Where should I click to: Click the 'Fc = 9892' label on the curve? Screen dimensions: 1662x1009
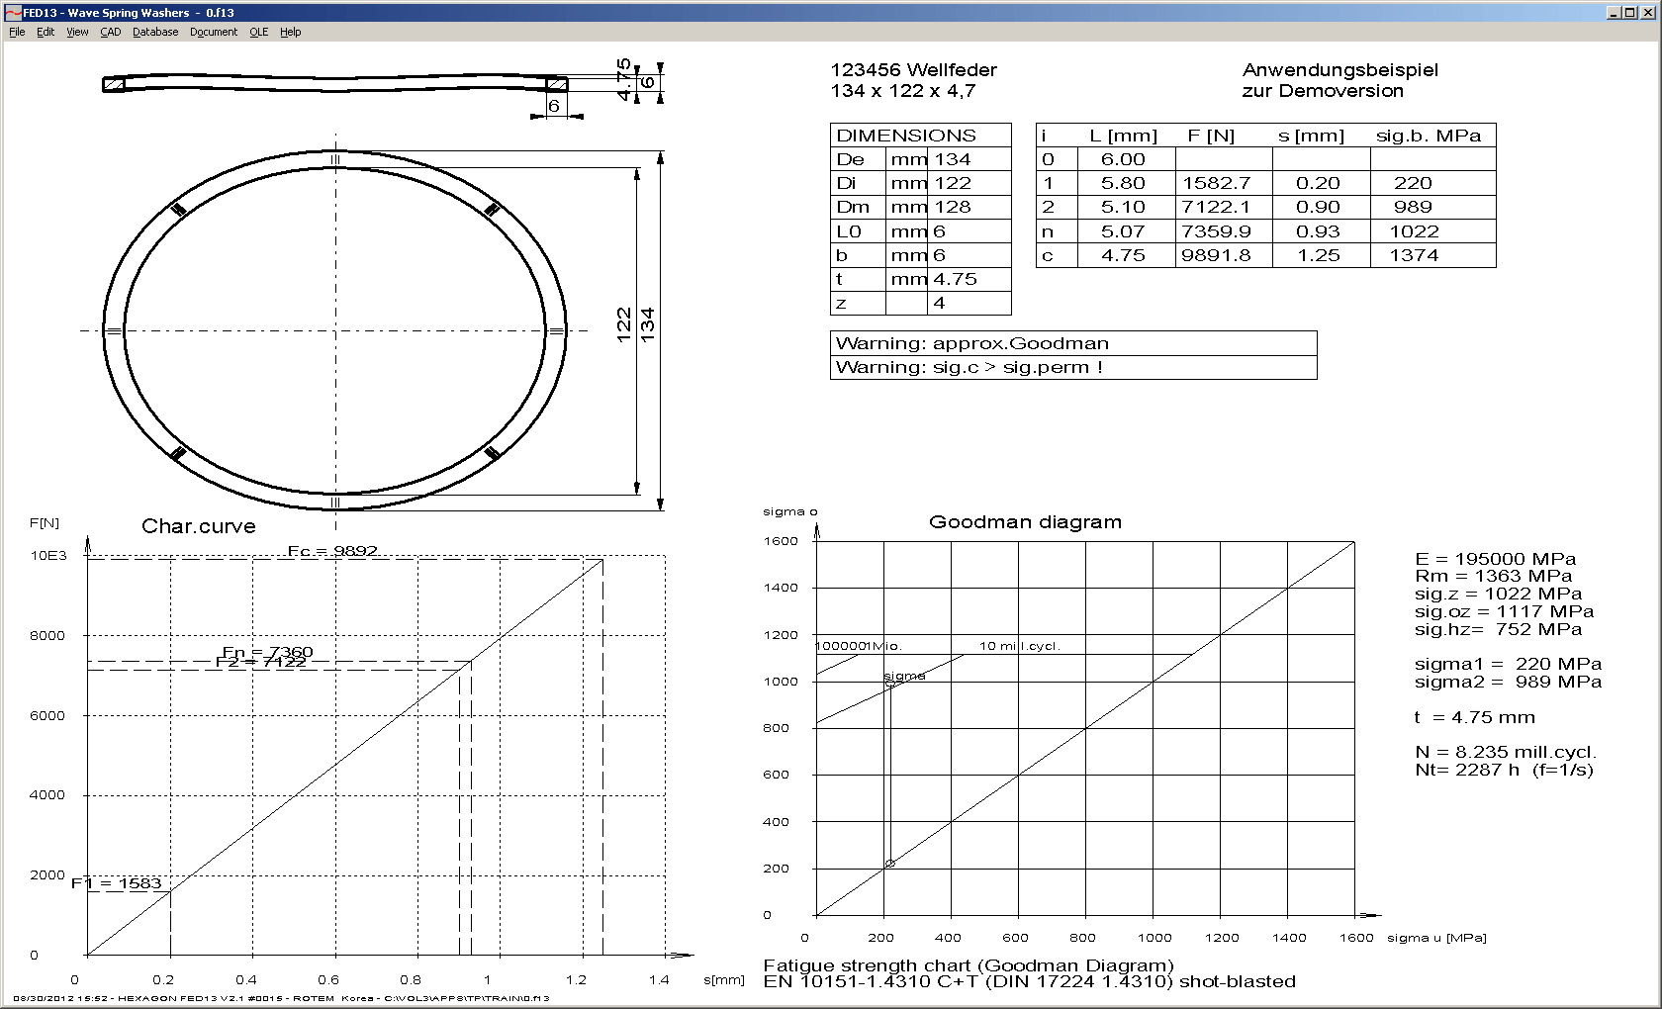pos(332,551)
